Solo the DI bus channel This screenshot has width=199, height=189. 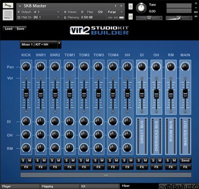(139, 160)
